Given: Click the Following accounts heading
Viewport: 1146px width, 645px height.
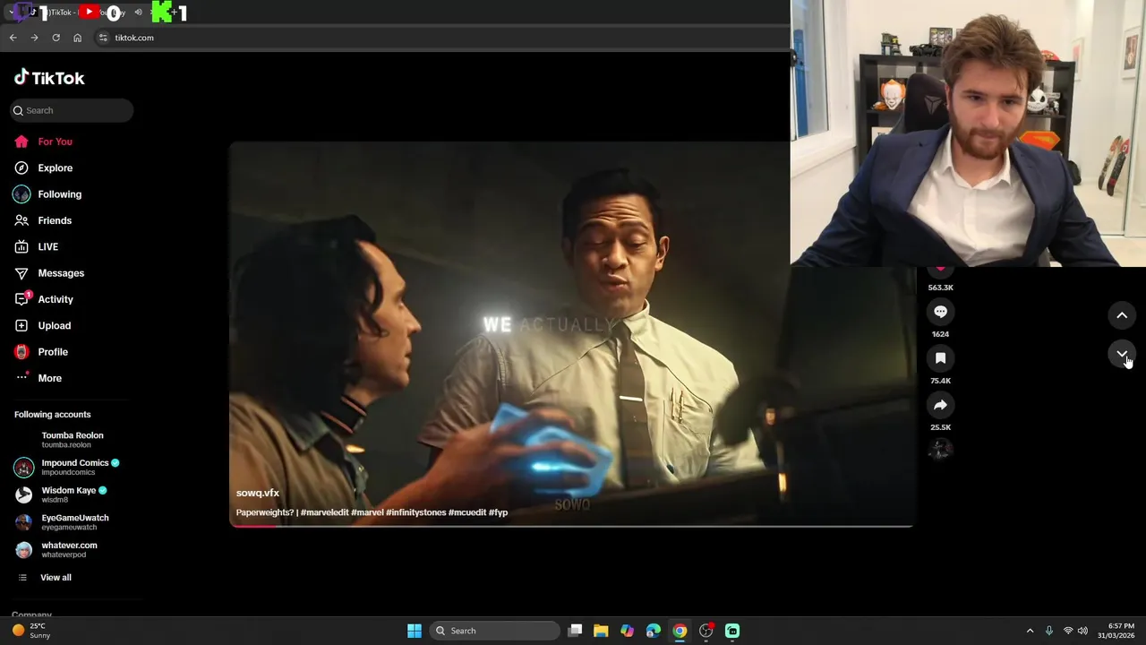Looking at the screenshot, I should [52, 415].
